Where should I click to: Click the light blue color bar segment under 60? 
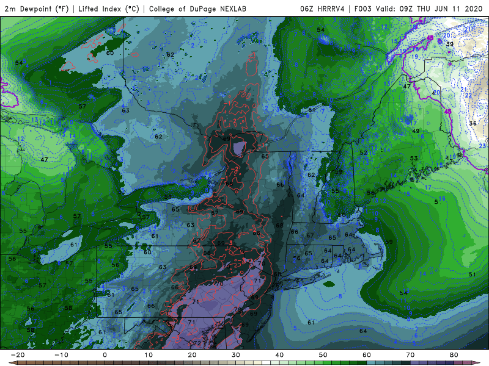[x=370, y=363]
